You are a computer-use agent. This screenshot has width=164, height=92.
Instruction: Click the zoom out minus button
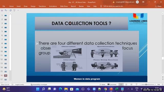point(140,85)
